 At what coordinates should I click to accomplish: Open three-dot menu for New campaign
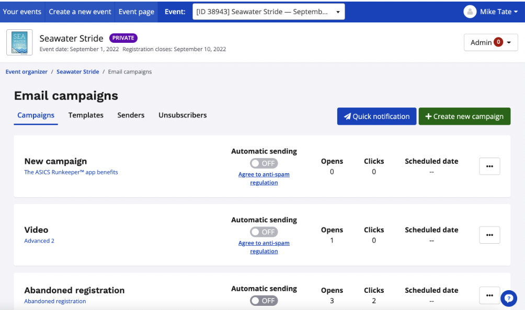tap(489, 166)
